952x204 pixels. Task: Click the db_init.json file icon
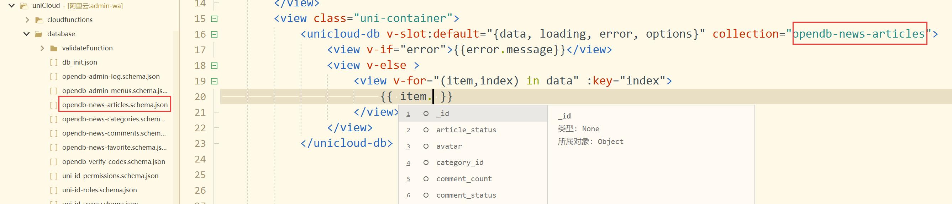54,62
